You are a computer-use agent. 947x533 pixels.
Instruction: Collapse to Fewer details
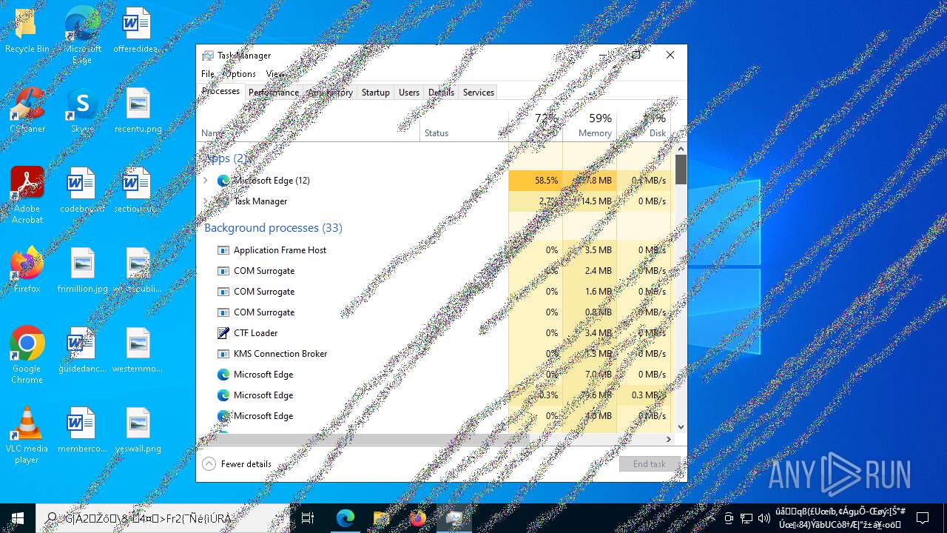pos(237,464)
